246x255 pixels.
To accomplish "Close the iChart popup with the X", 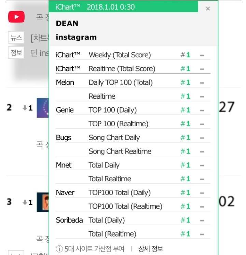I will coord(208,9).
